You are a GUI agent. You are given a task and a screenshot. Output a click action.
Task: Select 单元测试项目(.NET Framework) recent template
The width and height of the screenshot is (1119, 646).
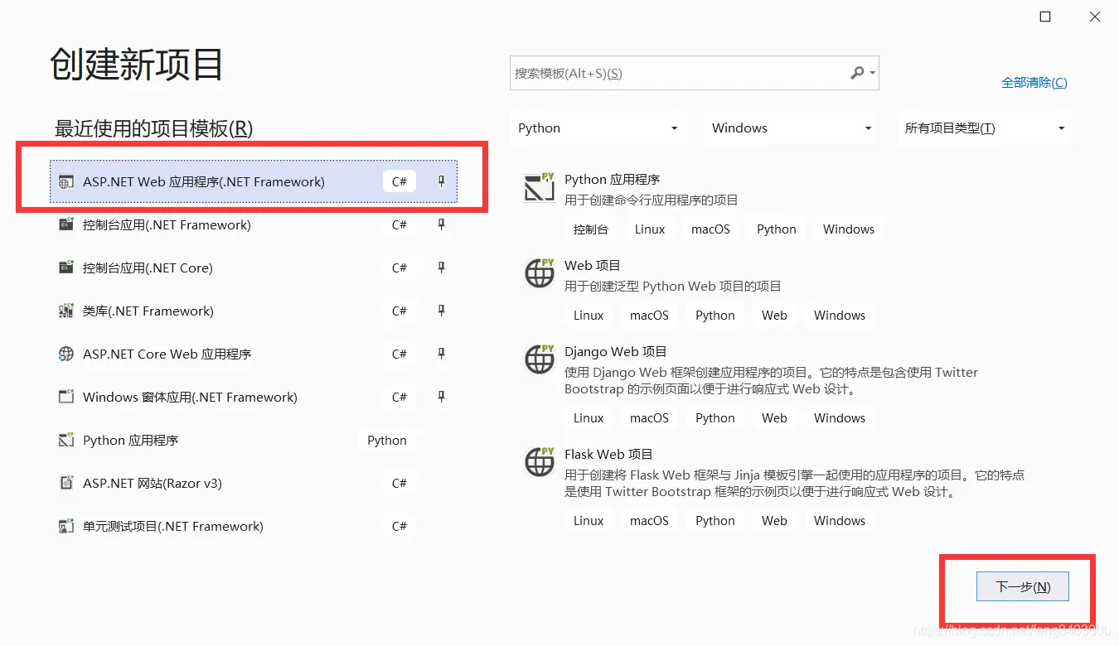coord(253,526)
